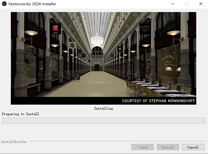The width and height of the screenshot is (208, 154).
Task: Click the Vectorworks logo icon in title bar
Action: 4,4
